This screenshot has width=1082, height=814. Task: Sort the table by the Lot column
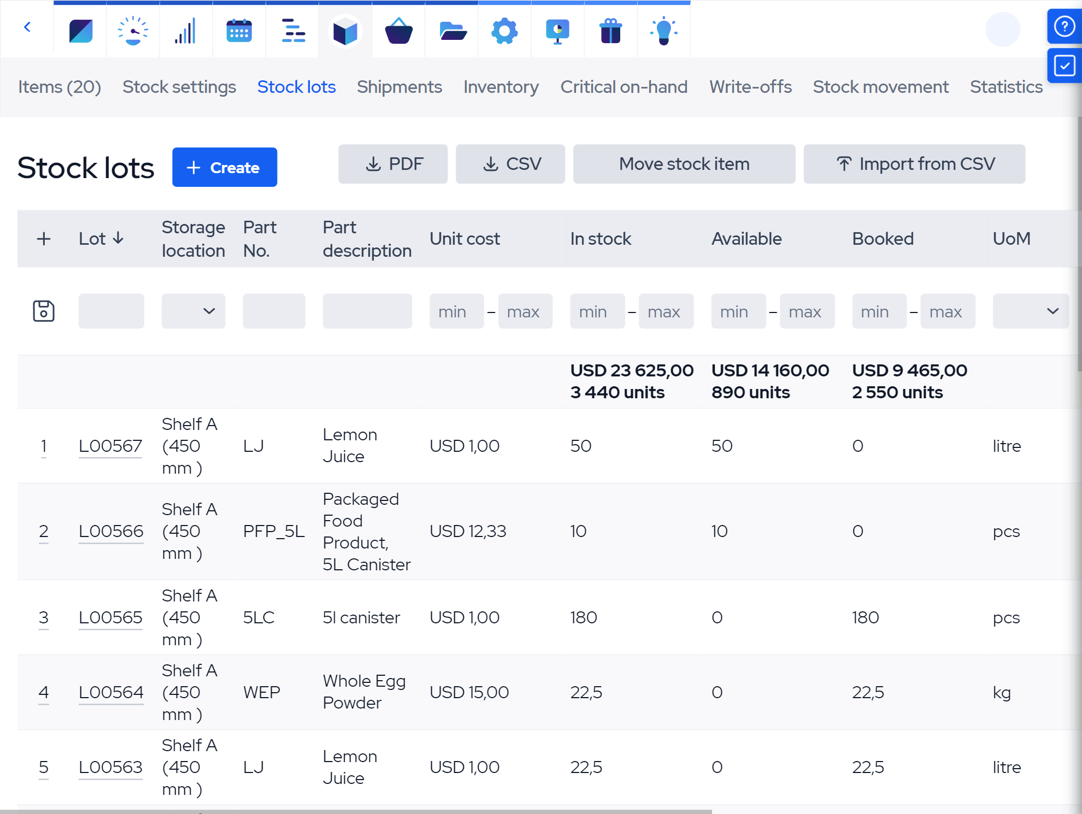point(102,239)
